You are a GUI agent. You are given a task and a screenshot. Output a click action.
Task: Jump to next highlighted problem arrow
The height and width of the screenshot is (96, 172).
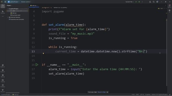tap(166, 8)
